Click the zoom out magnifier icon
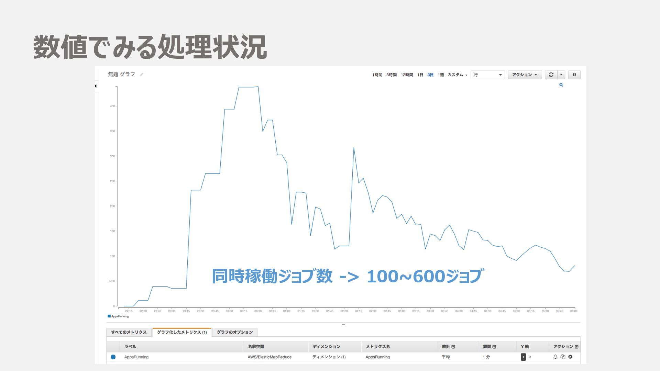The width and height of the screenshot is (660, 371). tap(561, 85)
